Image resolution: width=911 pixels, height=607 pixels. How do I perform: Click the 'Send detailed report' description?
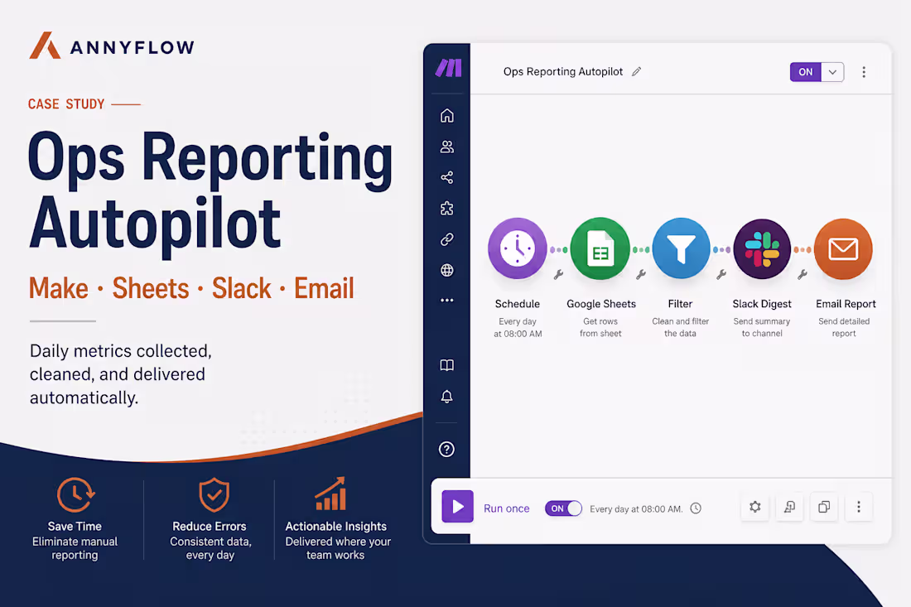pos(844,327)
